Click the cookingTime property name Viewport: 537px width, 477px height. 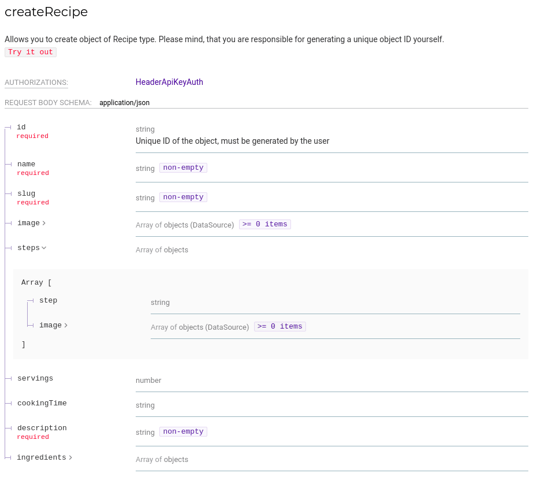(x=42, y=403)
